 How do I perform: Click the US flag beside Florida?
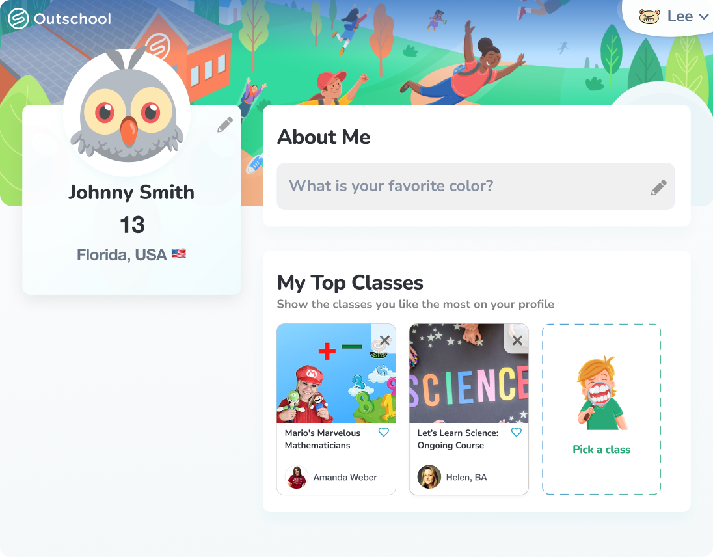(179, 254)
